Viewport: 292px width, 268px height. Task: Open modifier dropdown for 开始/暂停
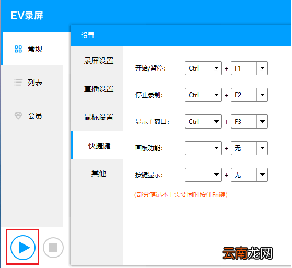coord(203,68)
